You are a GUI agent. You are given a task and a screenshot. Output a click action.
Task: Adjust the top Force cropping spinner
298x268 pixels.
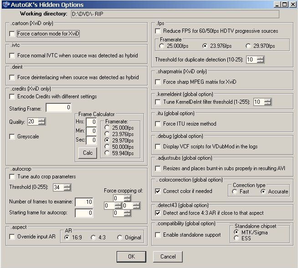click(127, 198)
